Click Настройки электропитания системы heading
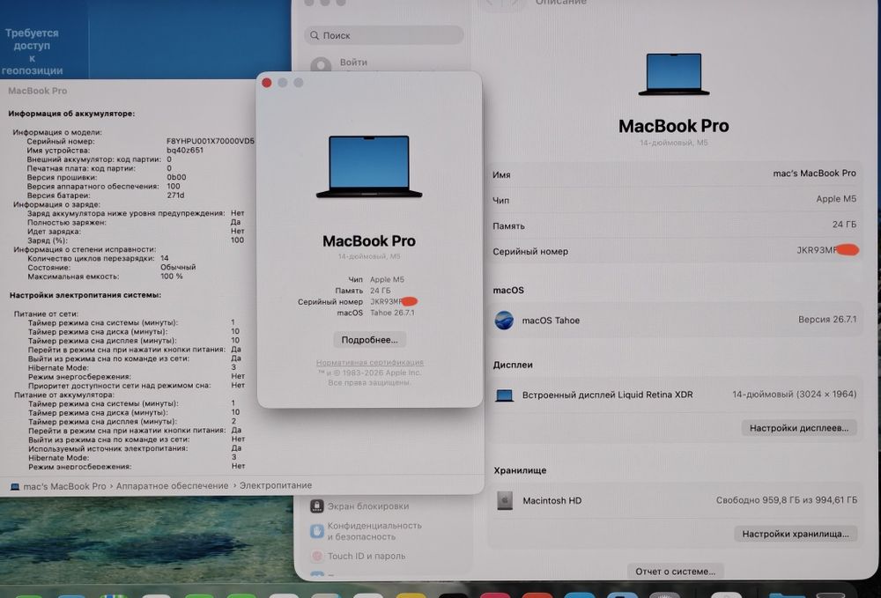The height and width of the screenshot is (598, 881). pos(85,295)
